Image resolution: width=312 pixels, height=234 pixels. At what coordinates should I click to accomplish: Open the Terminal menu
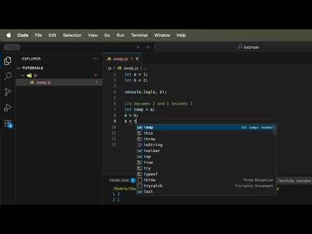[x=139, y=35]
